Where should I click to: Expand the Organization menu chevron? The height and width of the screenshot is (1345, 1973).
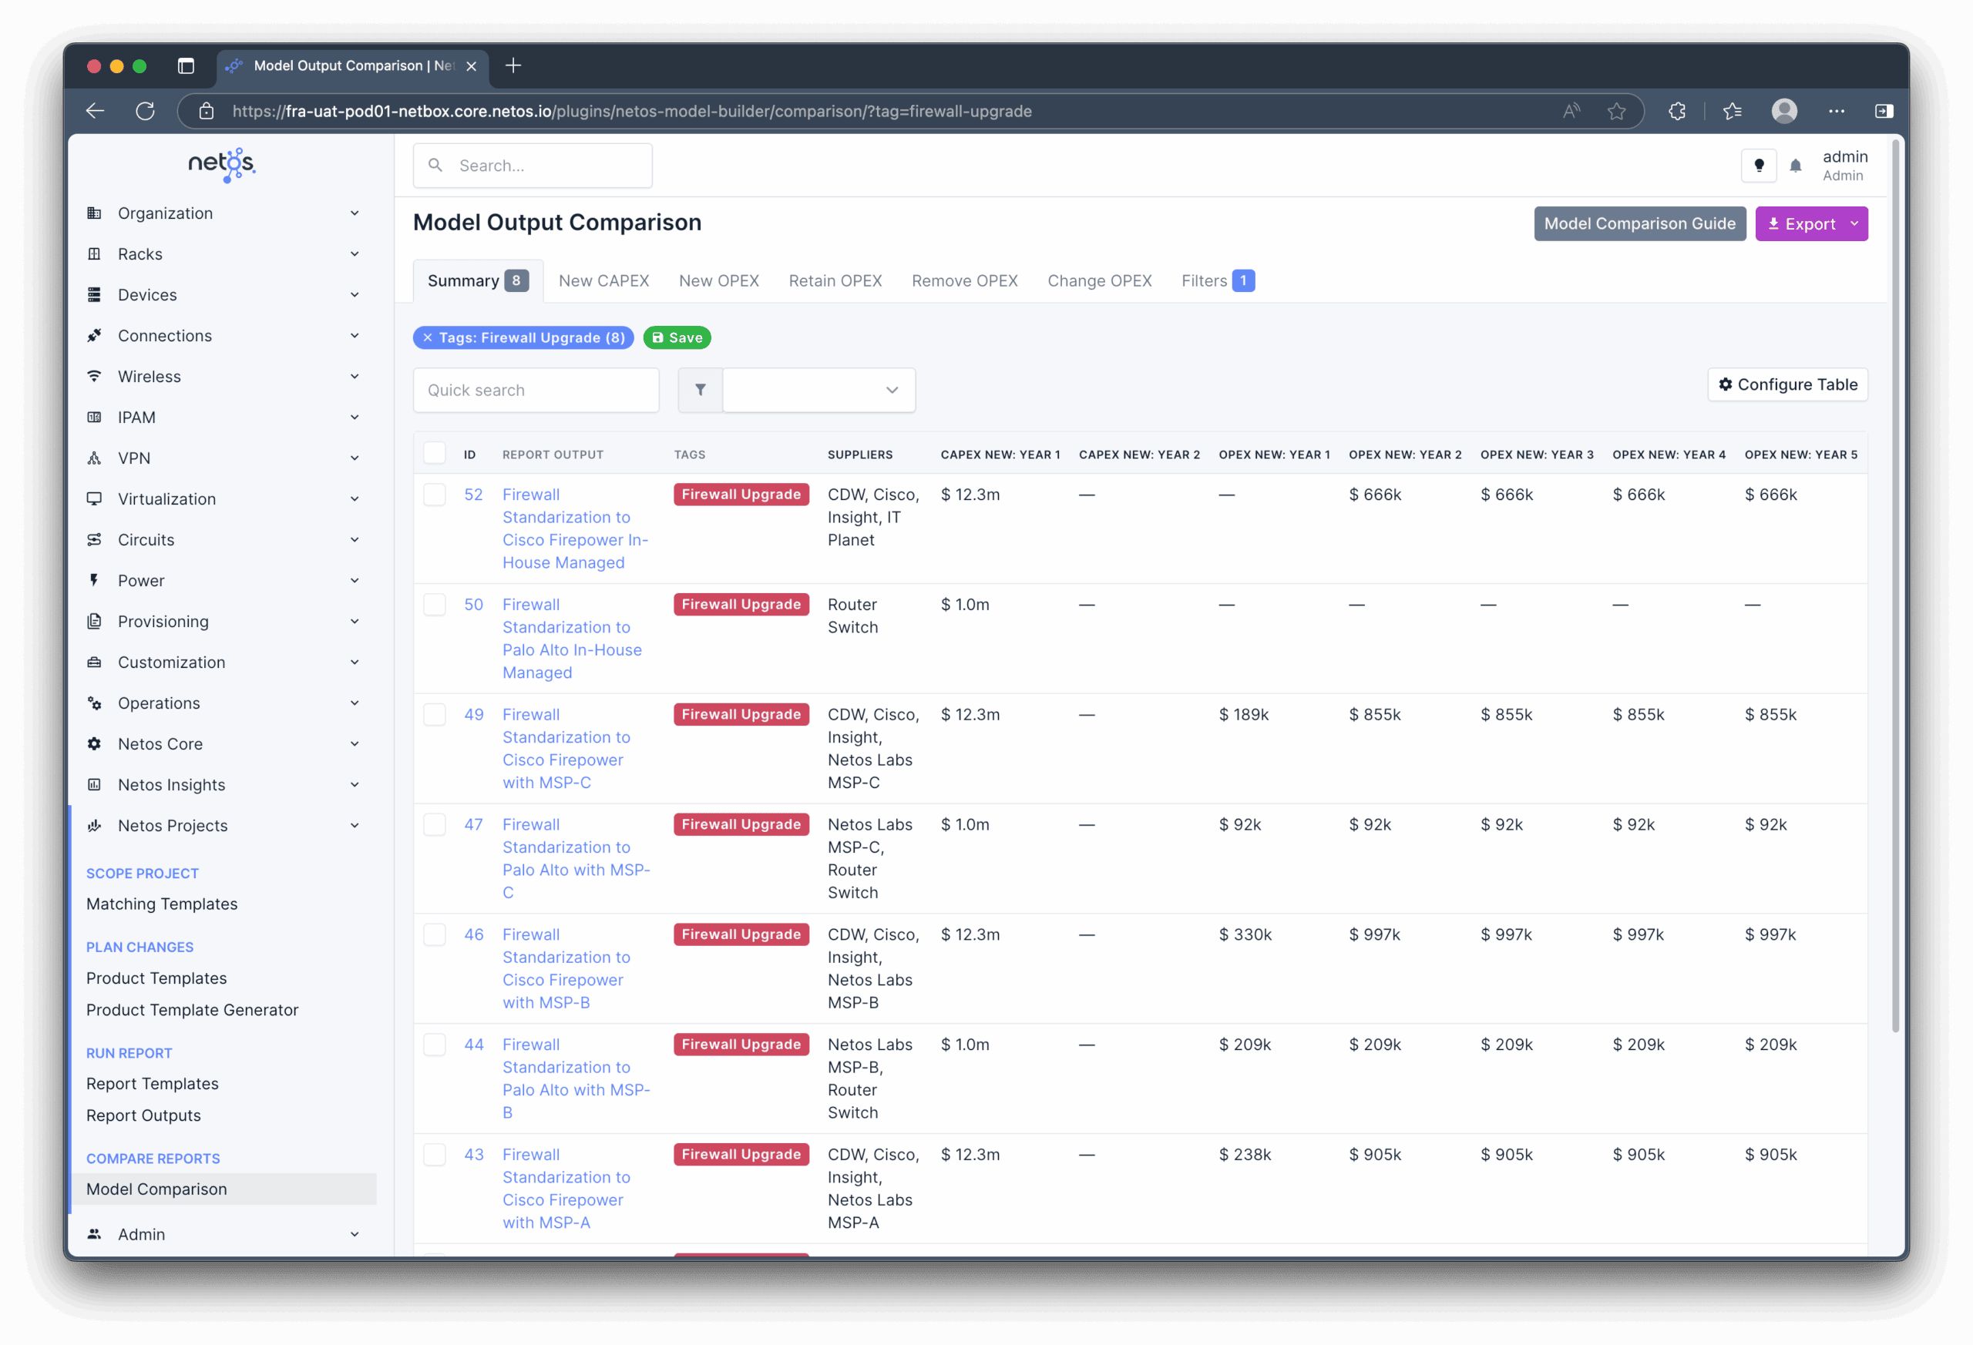[355, 213]
